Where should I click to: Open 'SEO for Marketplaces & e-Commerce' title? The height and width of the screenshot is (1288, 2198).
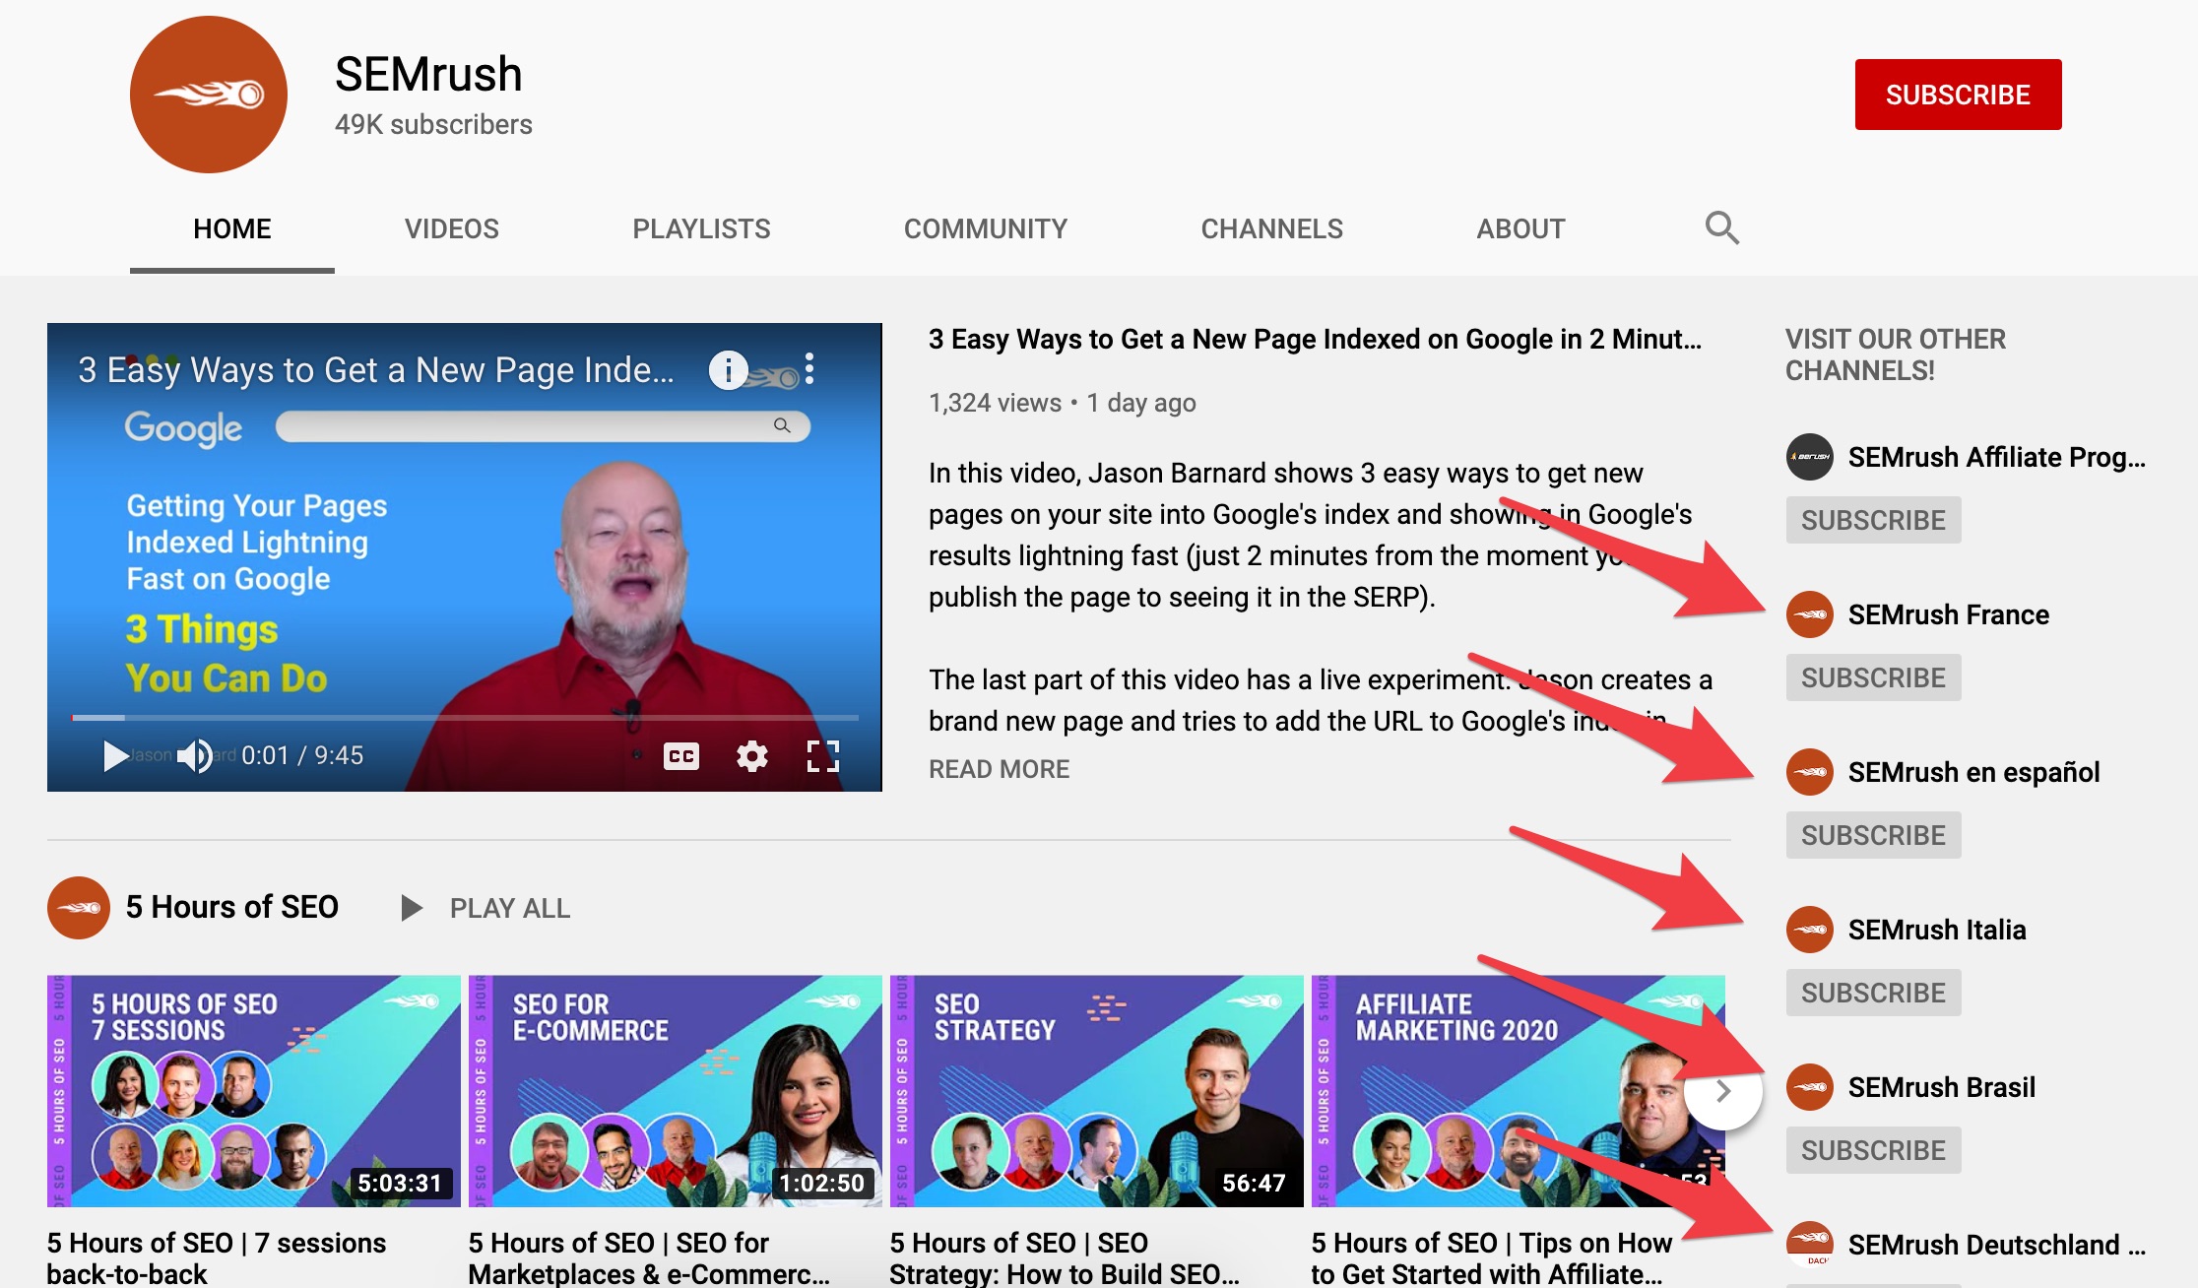coord(649,1257)
